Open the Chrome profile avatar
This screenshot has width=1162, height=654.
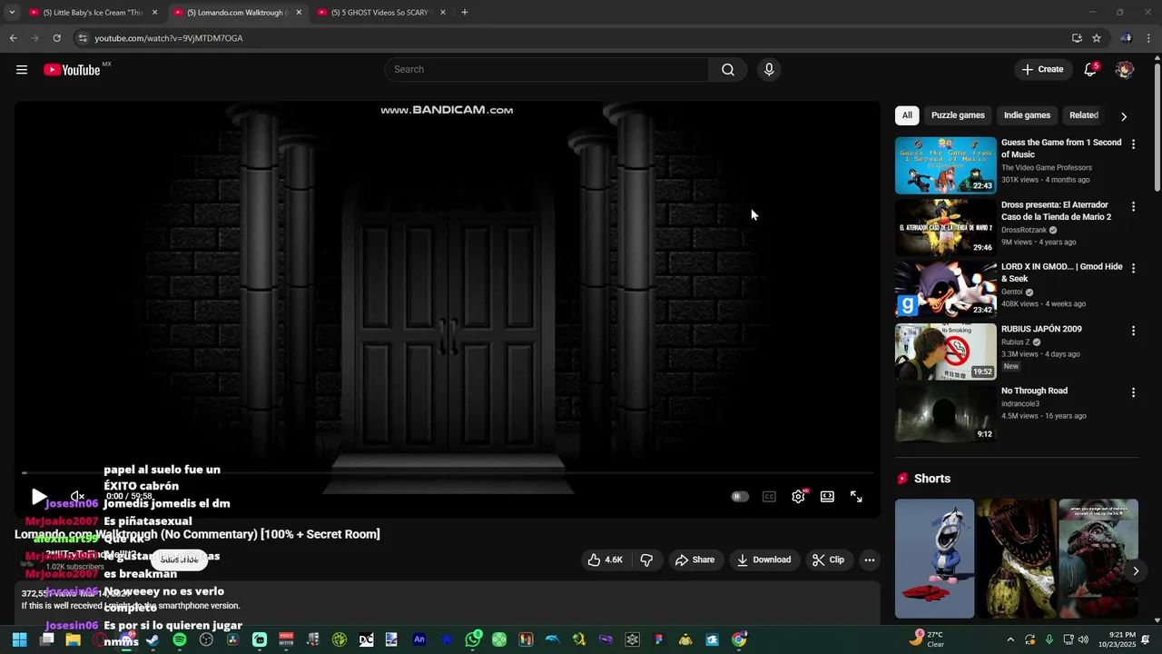click(x=1126, y=38)
